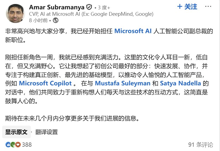Click the verified shield badge icon
Viewport: 220px width, 151px height.
[89, 7]
